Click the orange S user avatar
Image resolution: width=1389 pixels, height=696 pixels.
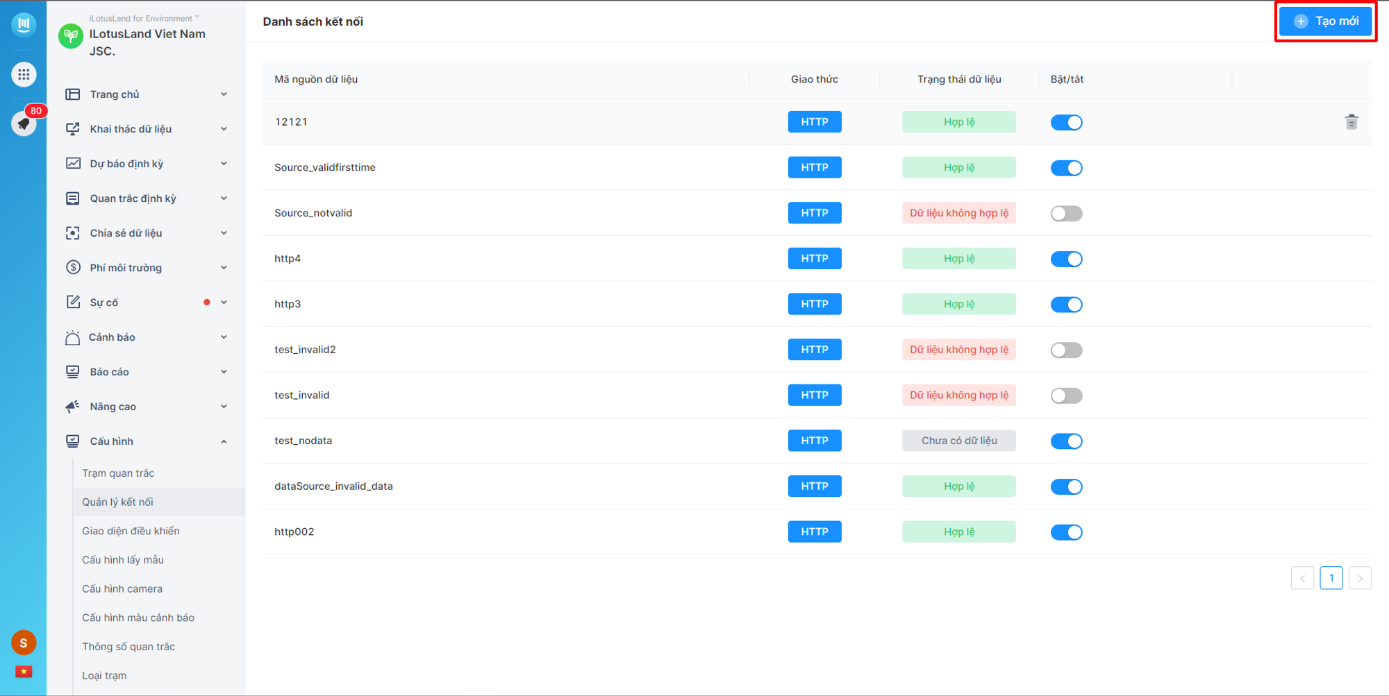coord(24,643)
